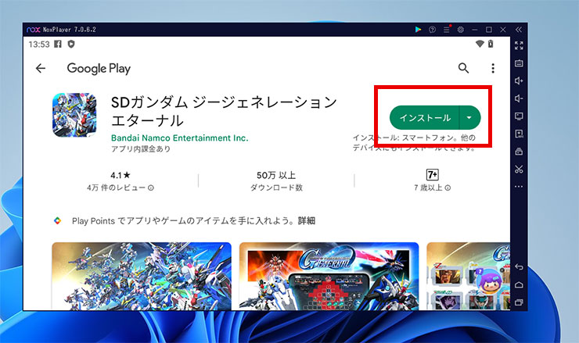Go back with the Google Play arrow
The width and height of the screenshot is (579, 343).
click(x=41, y=68)
